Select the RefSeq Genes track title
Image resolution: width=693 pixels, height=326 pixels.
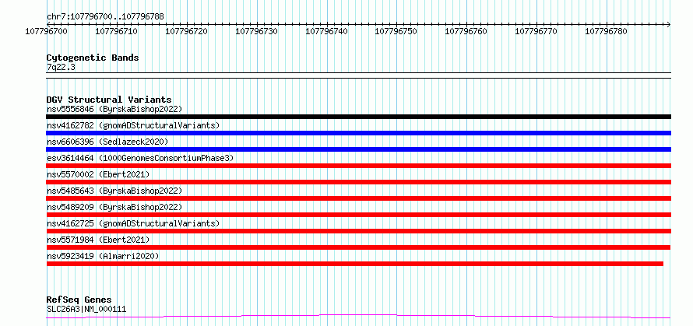(79, 300)
